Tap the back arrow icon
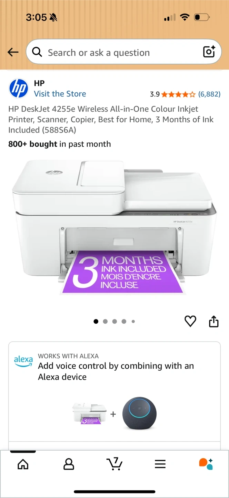The image size is (229, 498). (13, 52)
